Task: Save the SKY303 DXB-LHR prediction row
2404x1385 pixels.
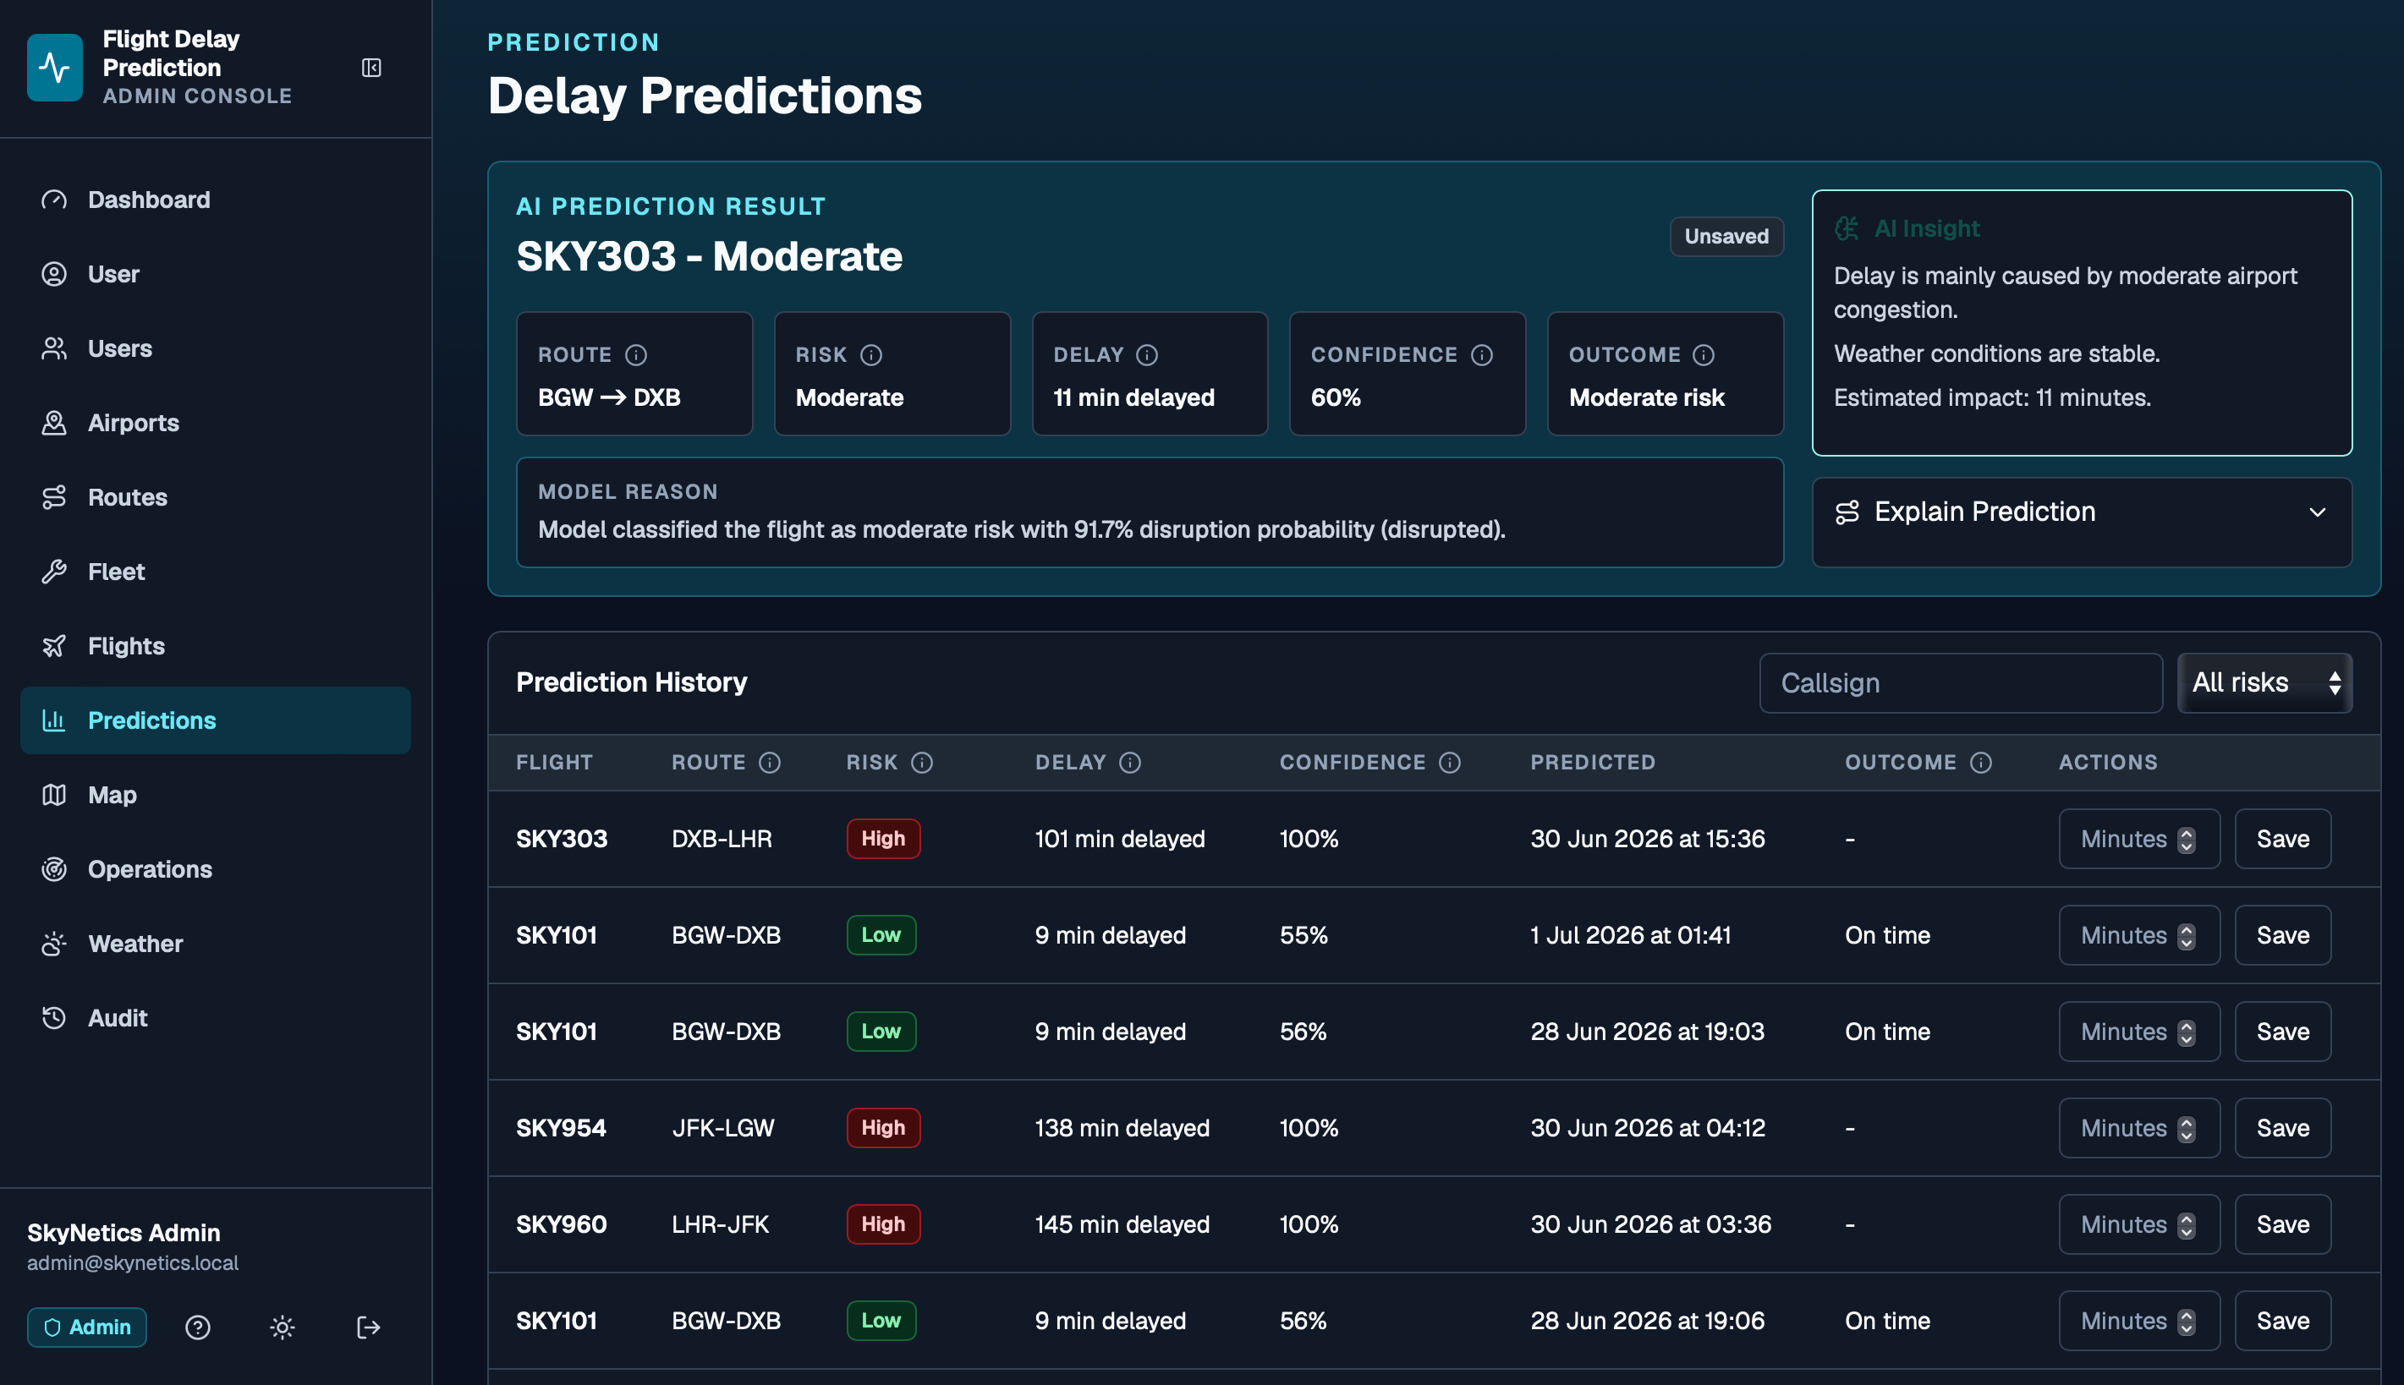Action: tap(2282, 839)
